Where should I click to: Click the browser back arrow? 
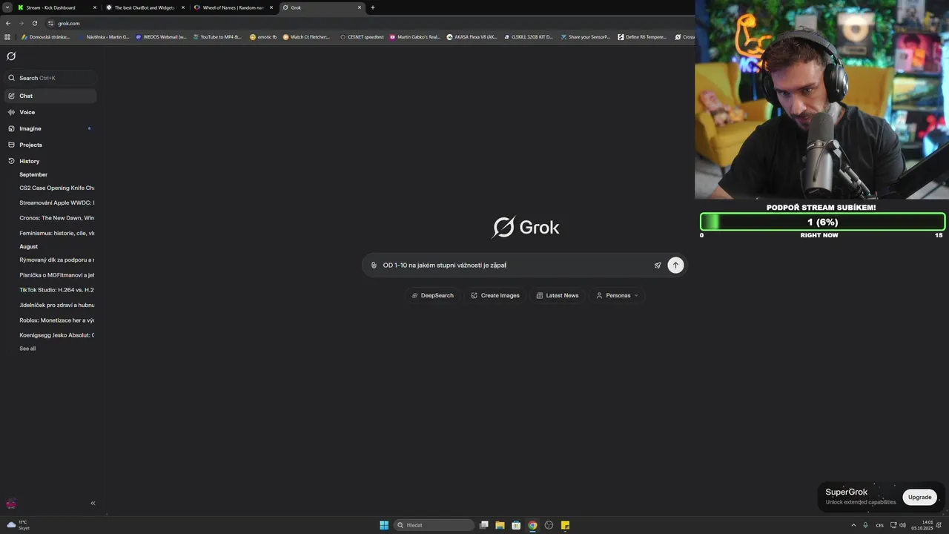coord(7,23)
